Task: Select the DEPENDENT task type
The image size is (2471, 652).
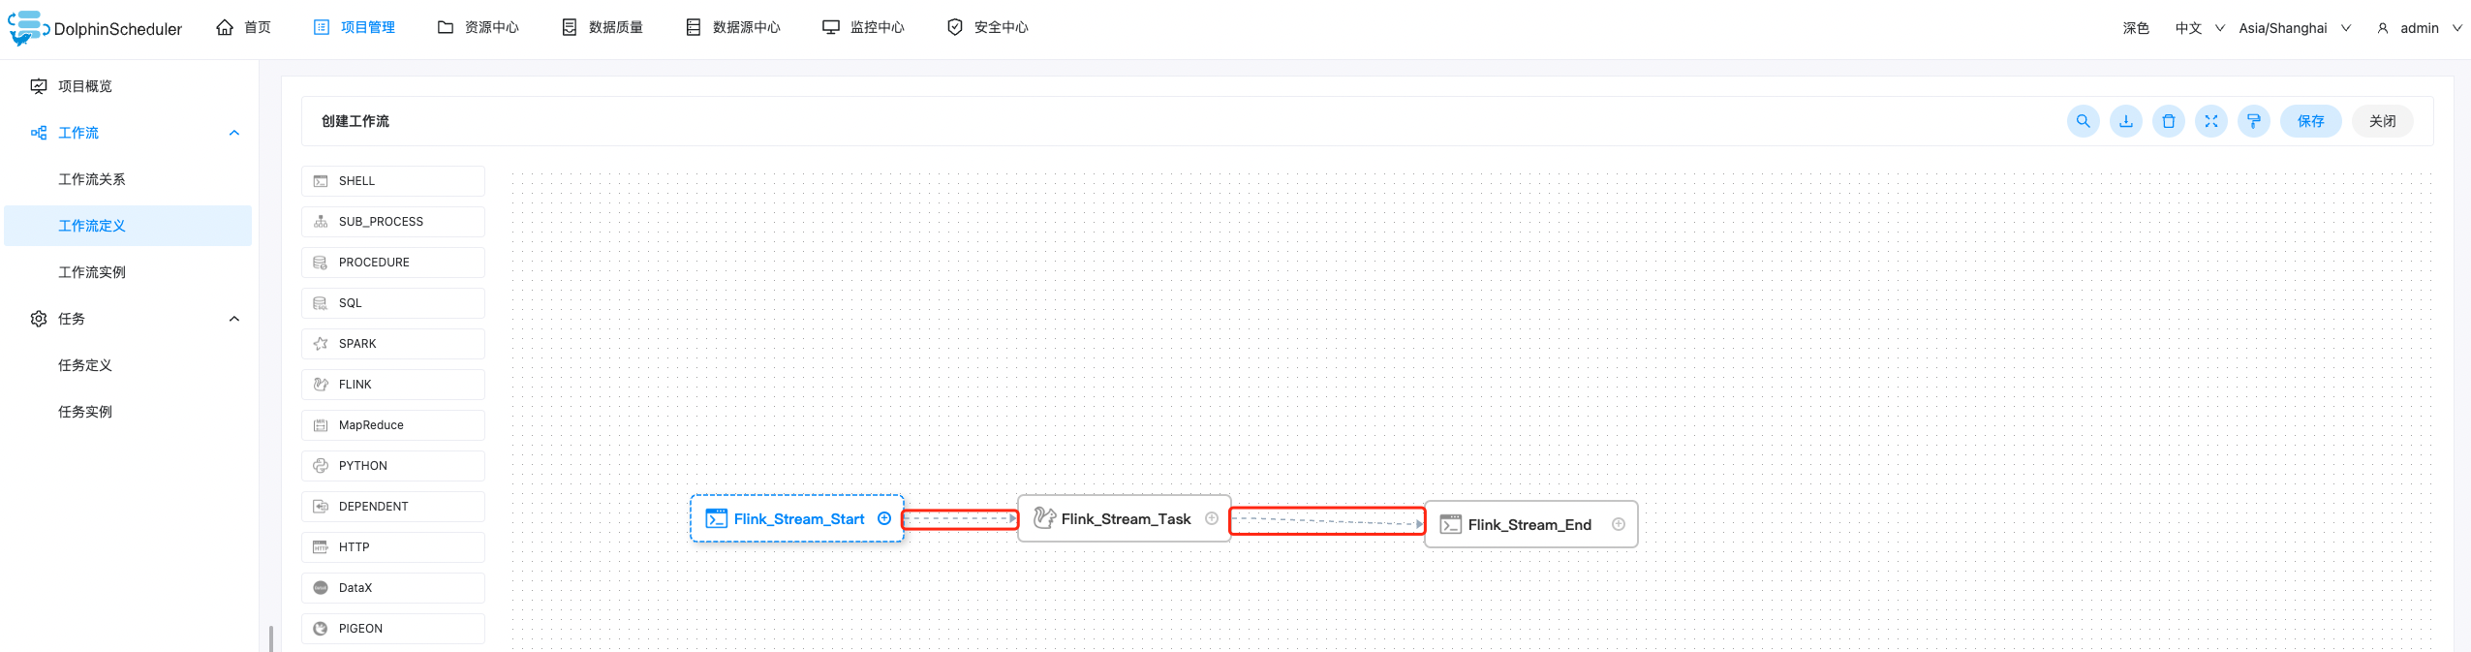Action: click(392, 507)
